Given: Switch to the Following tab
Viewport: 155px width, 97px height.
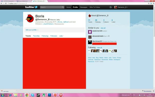Looking at the screenshot, I should pos(45,36).
